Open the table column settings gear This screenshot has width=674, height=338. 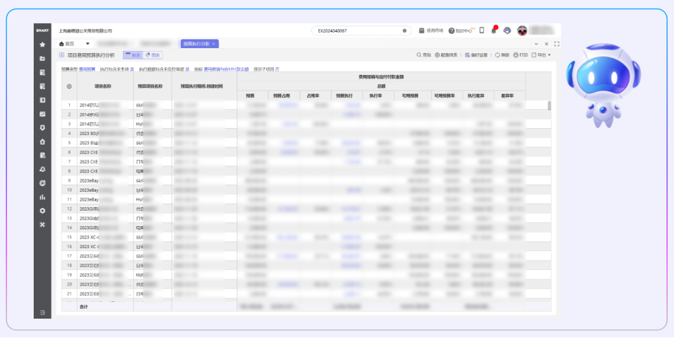69,86
